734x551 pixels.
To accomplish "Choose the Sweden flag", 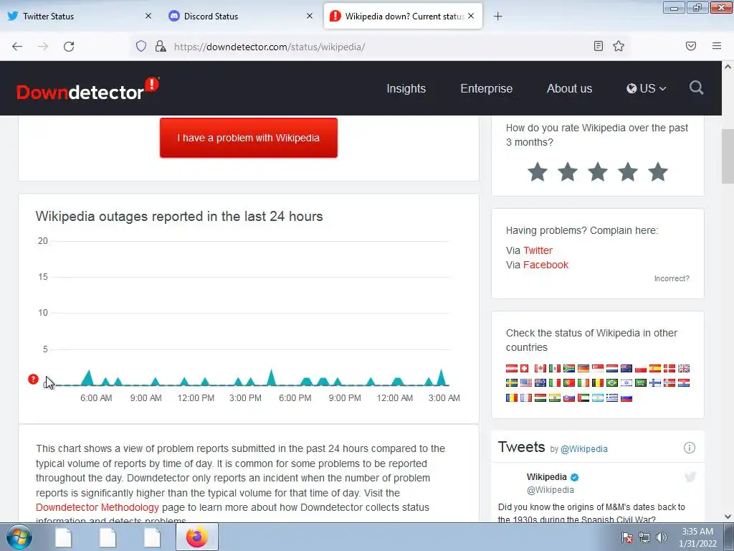I will [x=512, y=383].
